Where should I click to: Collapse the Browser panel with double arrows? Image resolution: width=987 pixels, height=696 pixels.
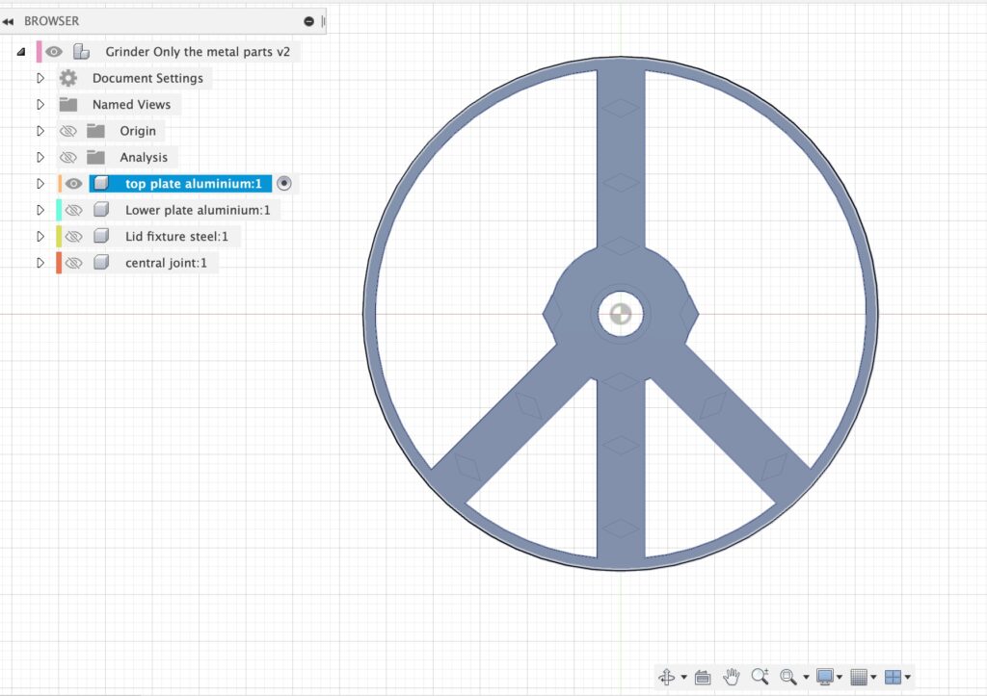tap(8, 21)
